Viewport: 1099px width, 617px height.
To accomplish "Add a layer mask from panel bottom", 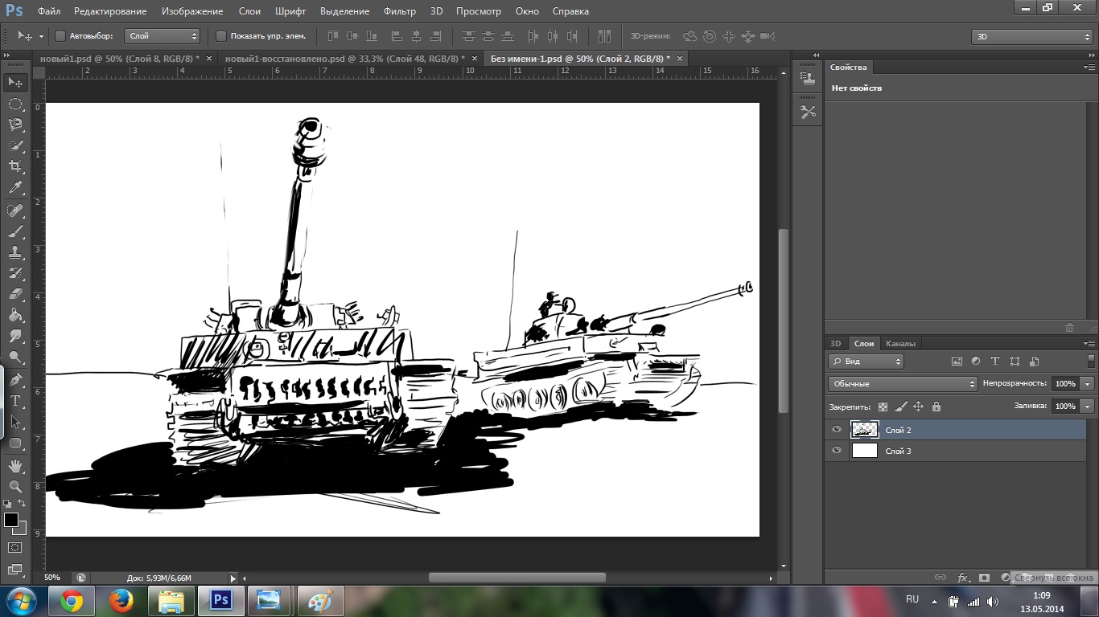I will point(983,577).
